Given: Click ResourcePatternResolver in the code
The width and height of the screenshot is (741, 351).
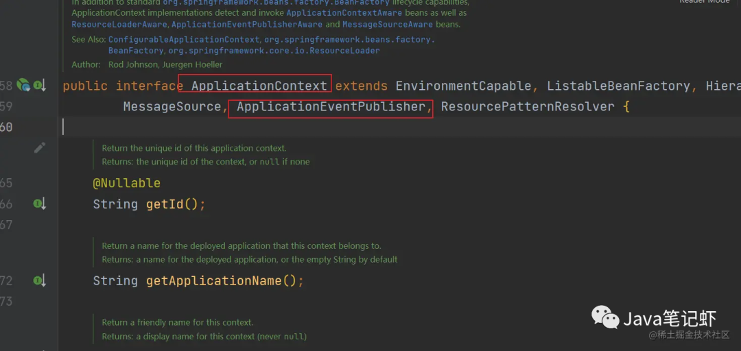Looking at the screenshot, I should pyautogui.click(x=528, y=107).
